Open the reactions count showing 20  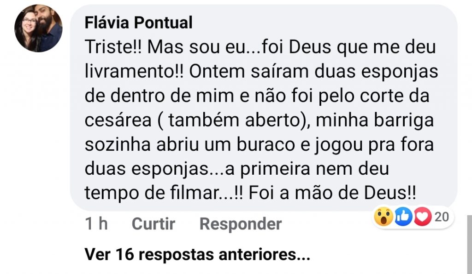point(442,217)
